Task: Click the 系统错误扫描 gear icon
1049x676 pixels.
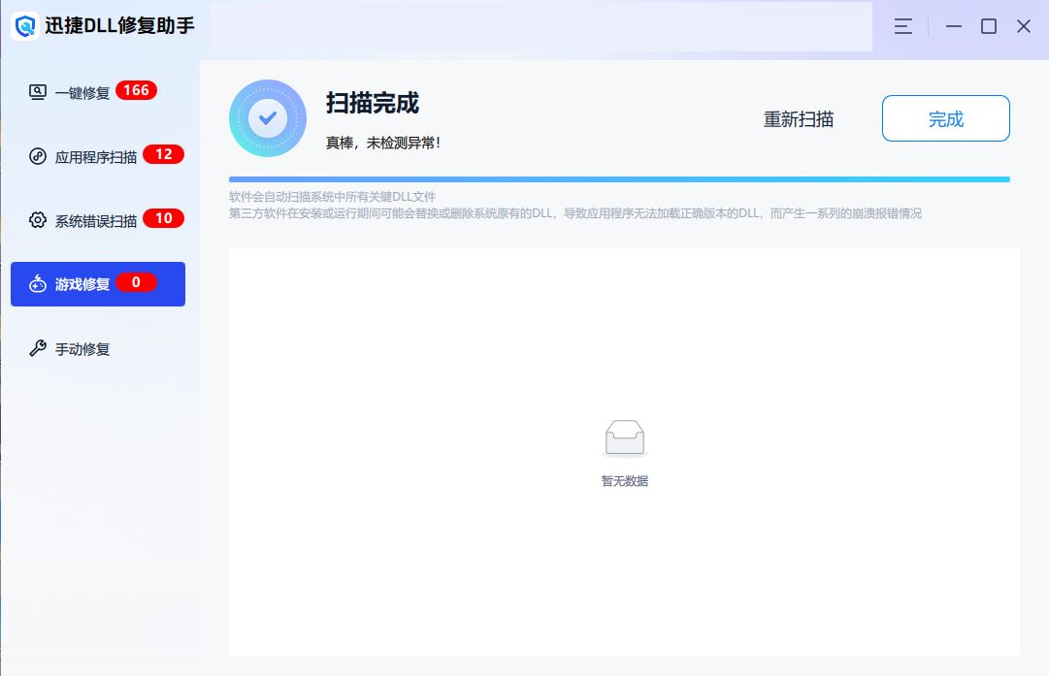Action: click(x=38, y=220)
